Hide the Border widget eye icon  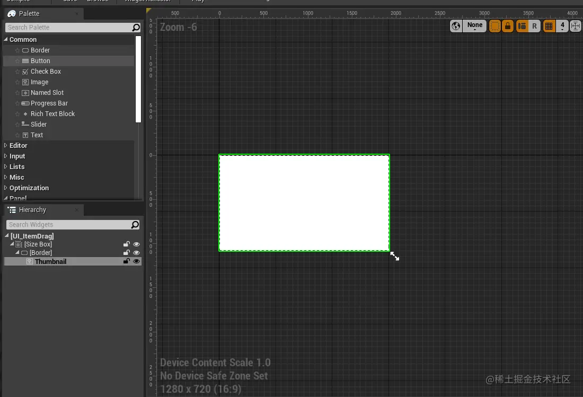(x=136, y=253)
